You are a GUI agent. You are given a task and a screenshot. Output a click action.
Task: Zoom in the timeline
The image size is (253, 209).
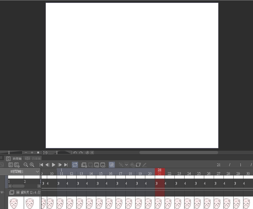32,165
